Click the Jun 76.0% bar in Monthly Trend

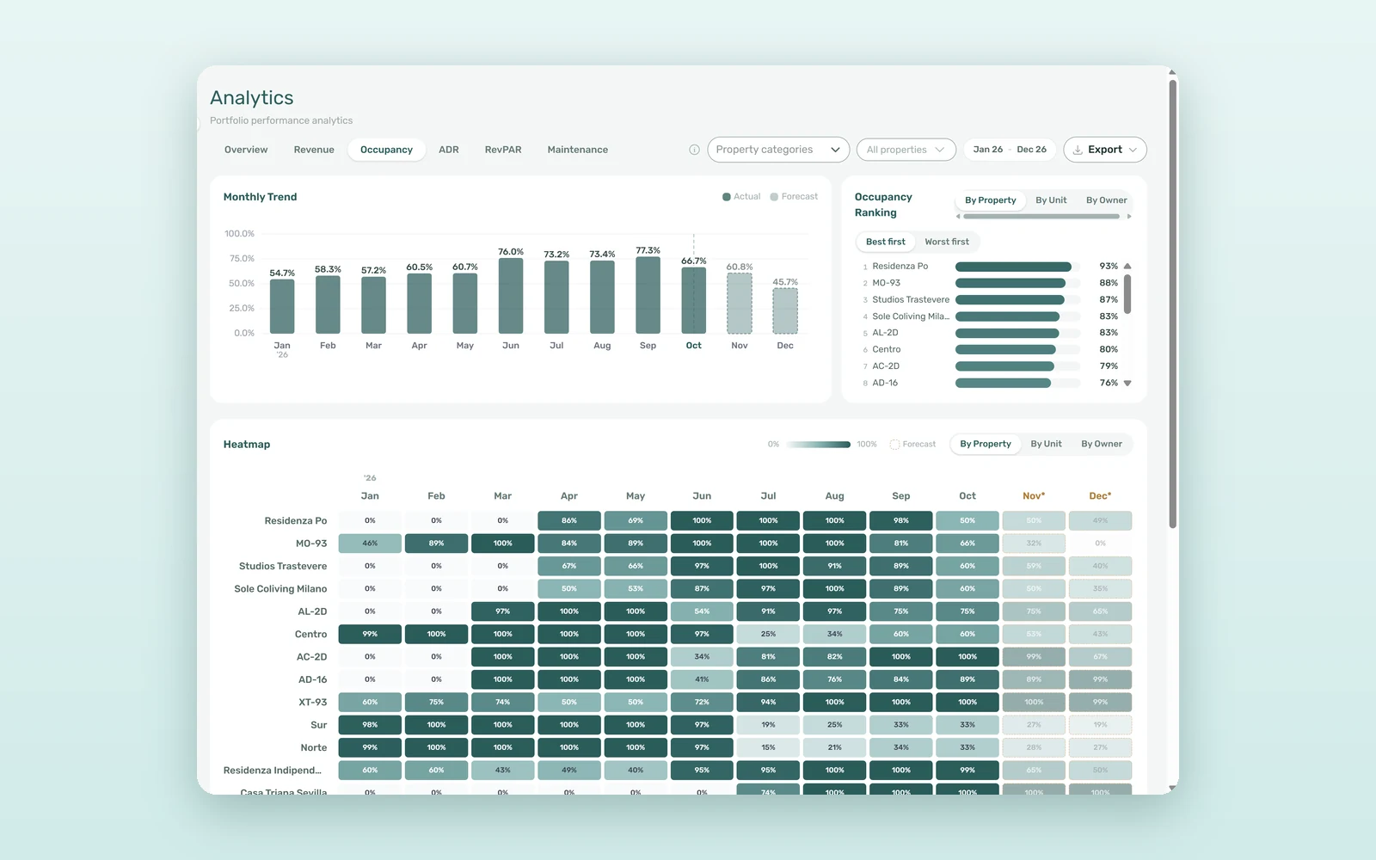tap(511, 296)
